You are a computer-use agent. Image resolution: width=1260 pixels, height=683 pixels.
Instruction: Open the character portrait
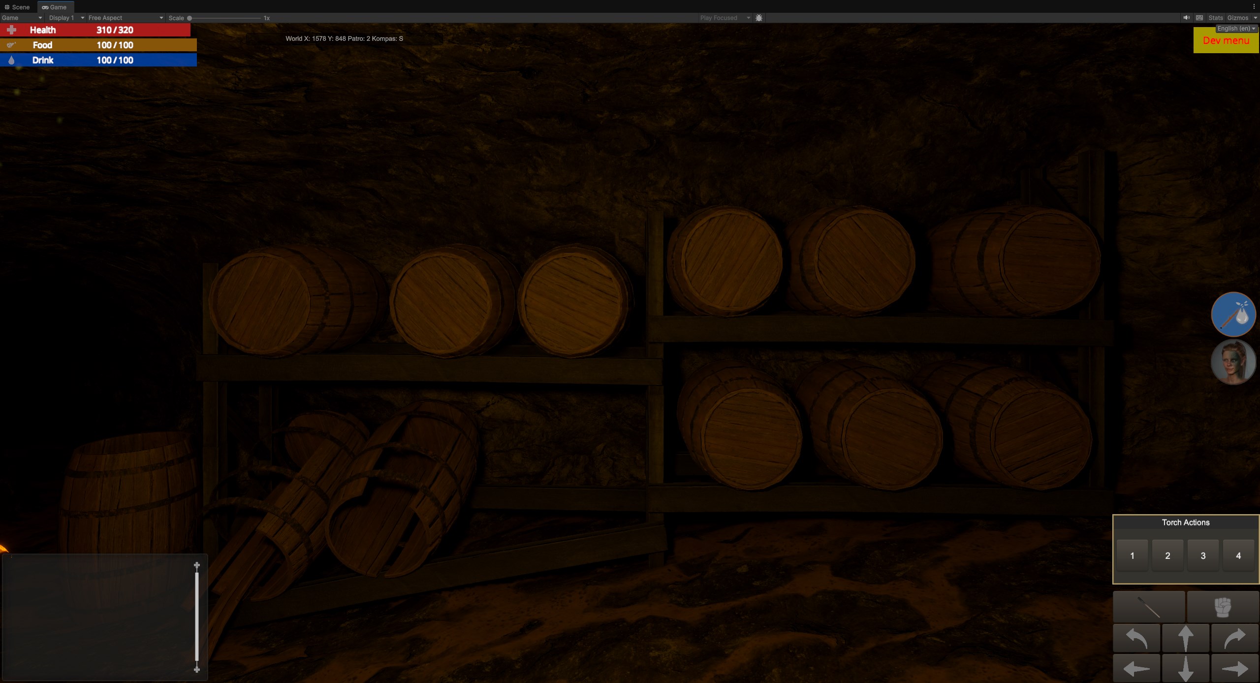click(1233, 362)
